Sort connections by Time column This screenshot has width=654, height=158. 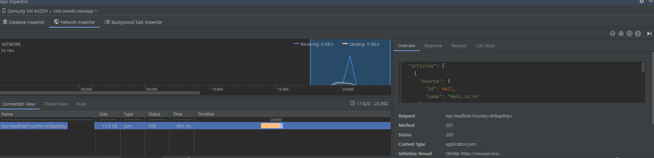point(182,114)
